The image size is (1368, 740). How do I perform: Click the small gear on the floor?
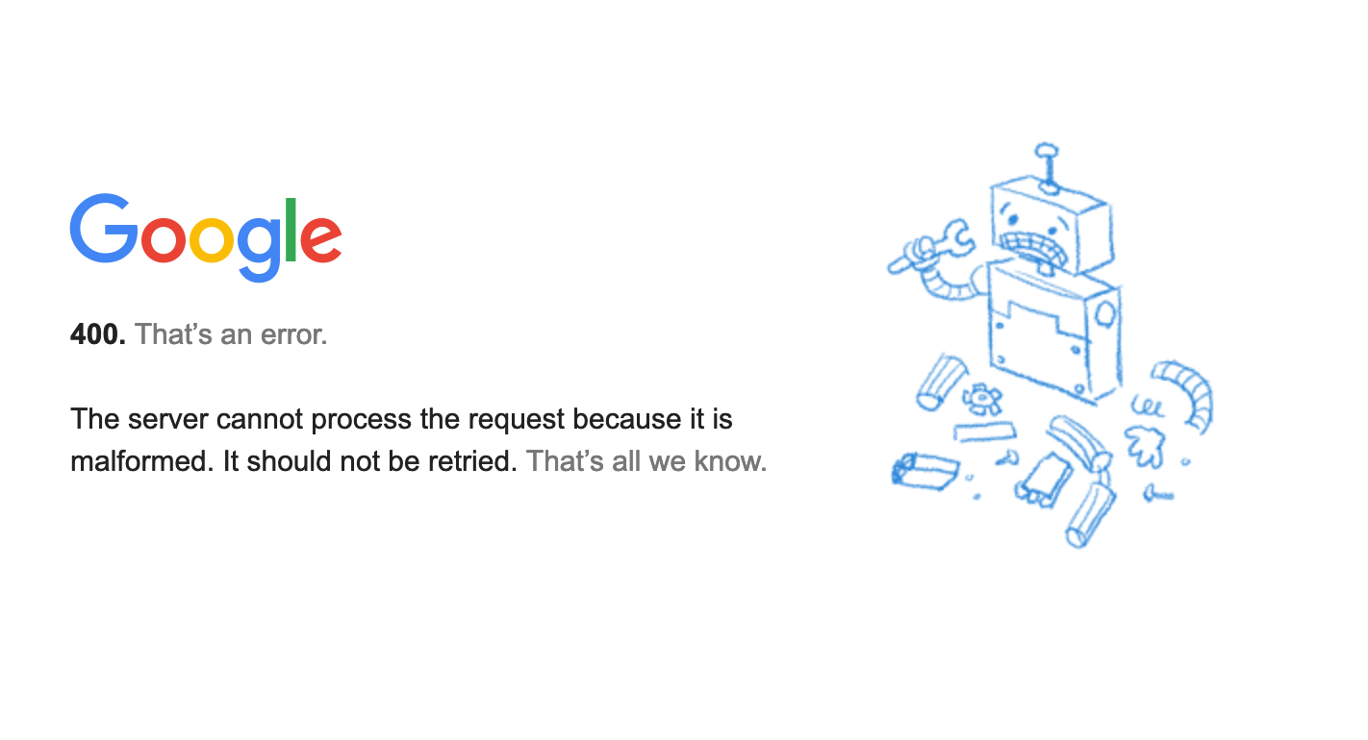[x=980, y=398]
